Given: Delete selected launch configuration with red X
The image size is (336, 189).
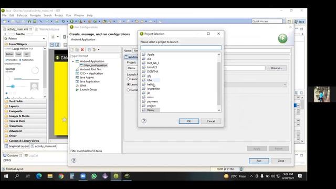Looking at the screenshot, I should 82,50.
